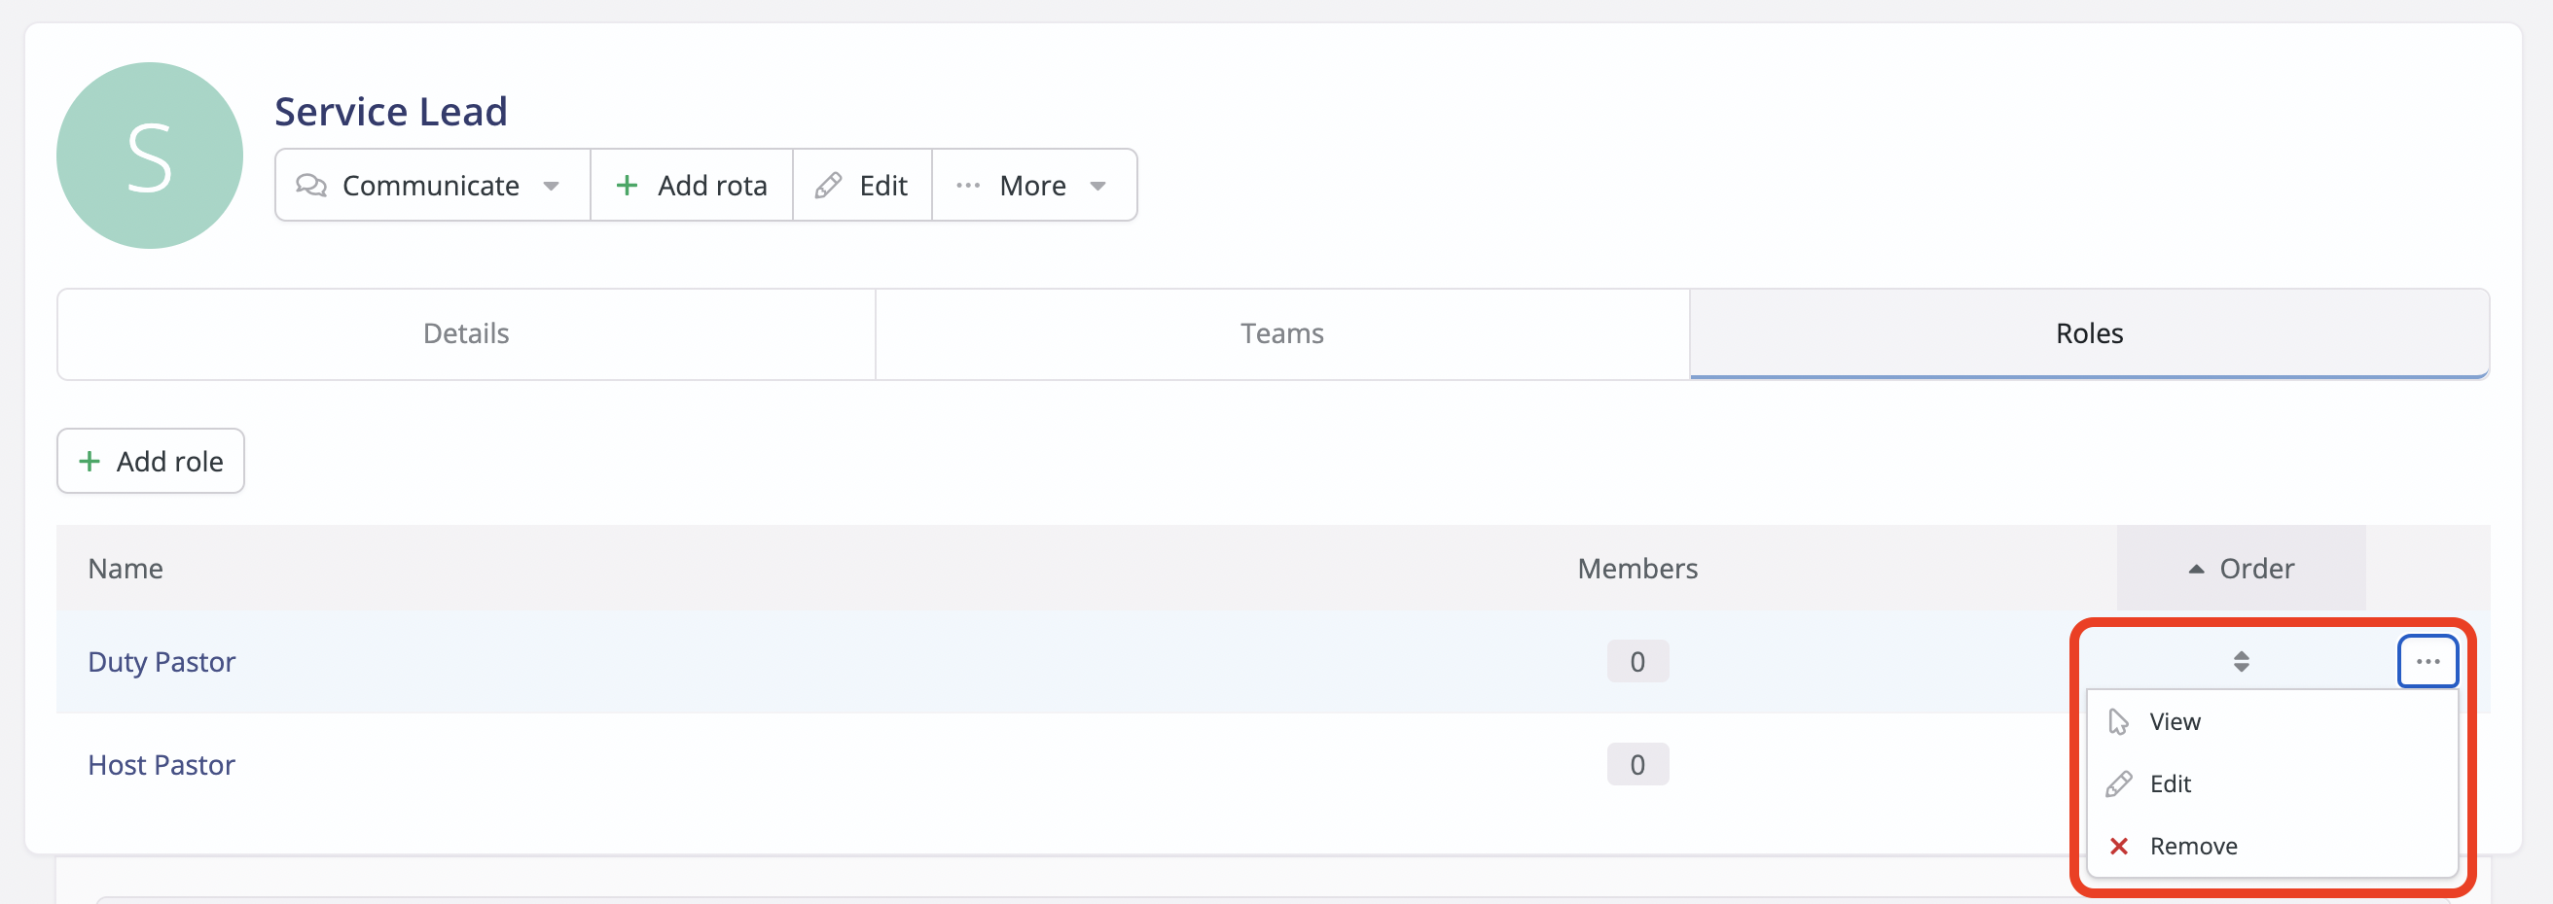Click the pencil icon beside Edit in menu
This screenshot has width=2553, height=904.
[2119, 783]
